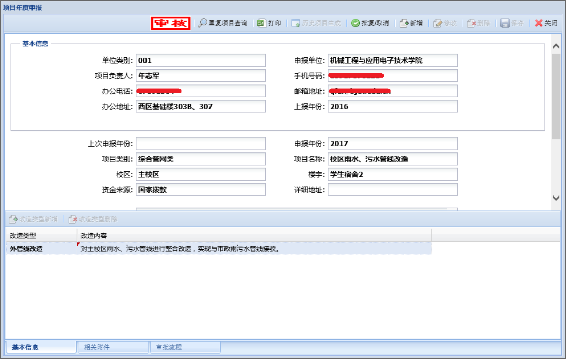Click the 新增 add icon

point(404,23)
